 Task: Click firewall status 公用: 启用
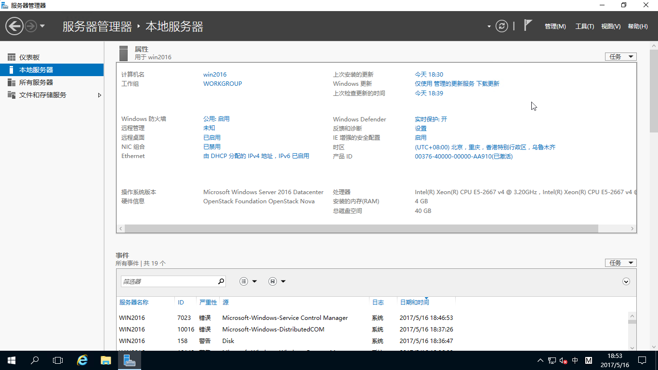(x=216, y=119)
